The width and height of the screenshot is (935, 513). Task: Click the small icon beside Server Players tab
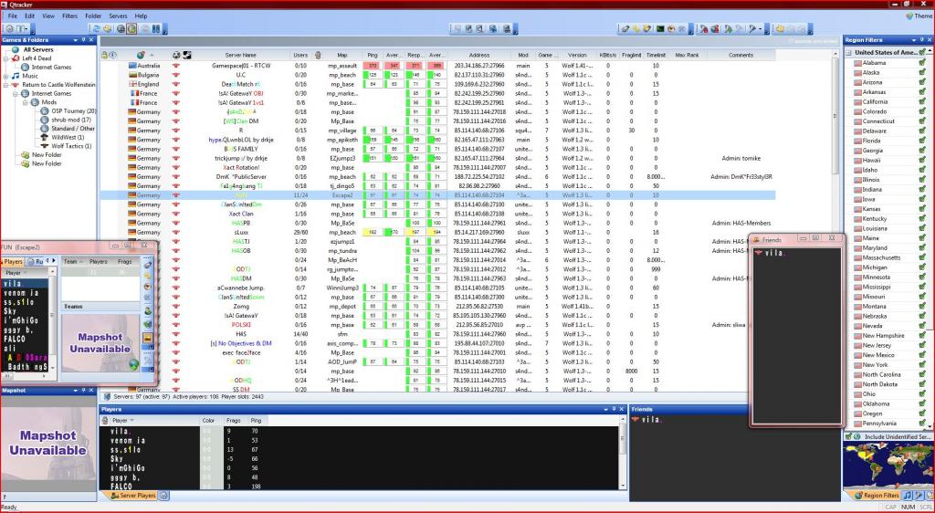(x=164, y=495)
